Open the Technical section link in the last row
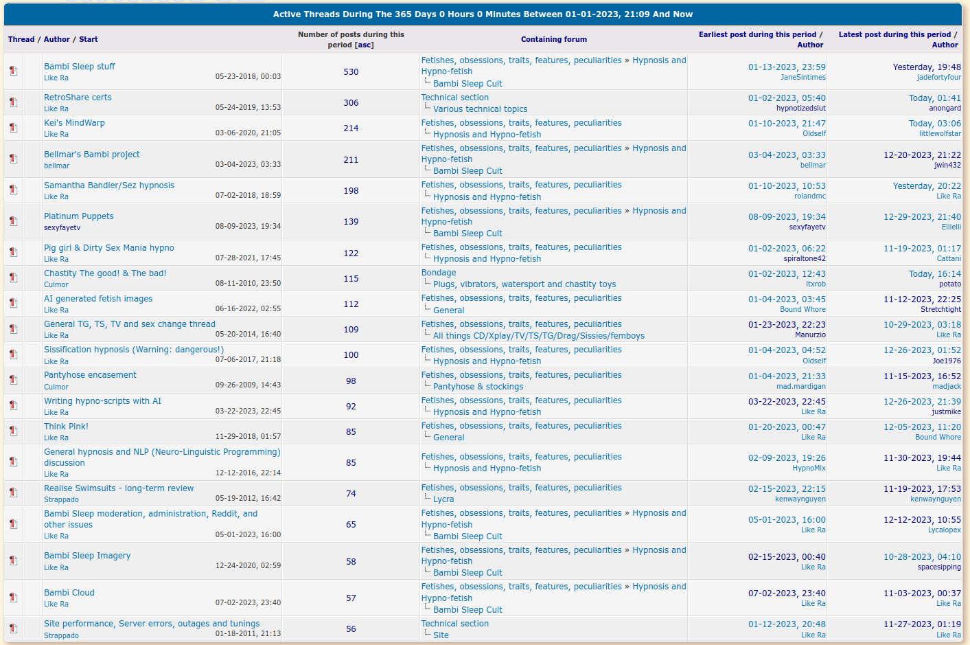 (454, 624)
